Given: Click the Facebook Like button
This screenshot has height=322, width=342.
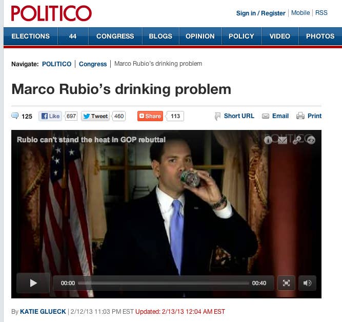Looking at the screenshot, I should [50, 116].
